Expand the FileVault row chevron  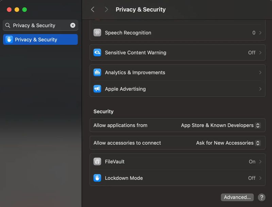[260, 161]
